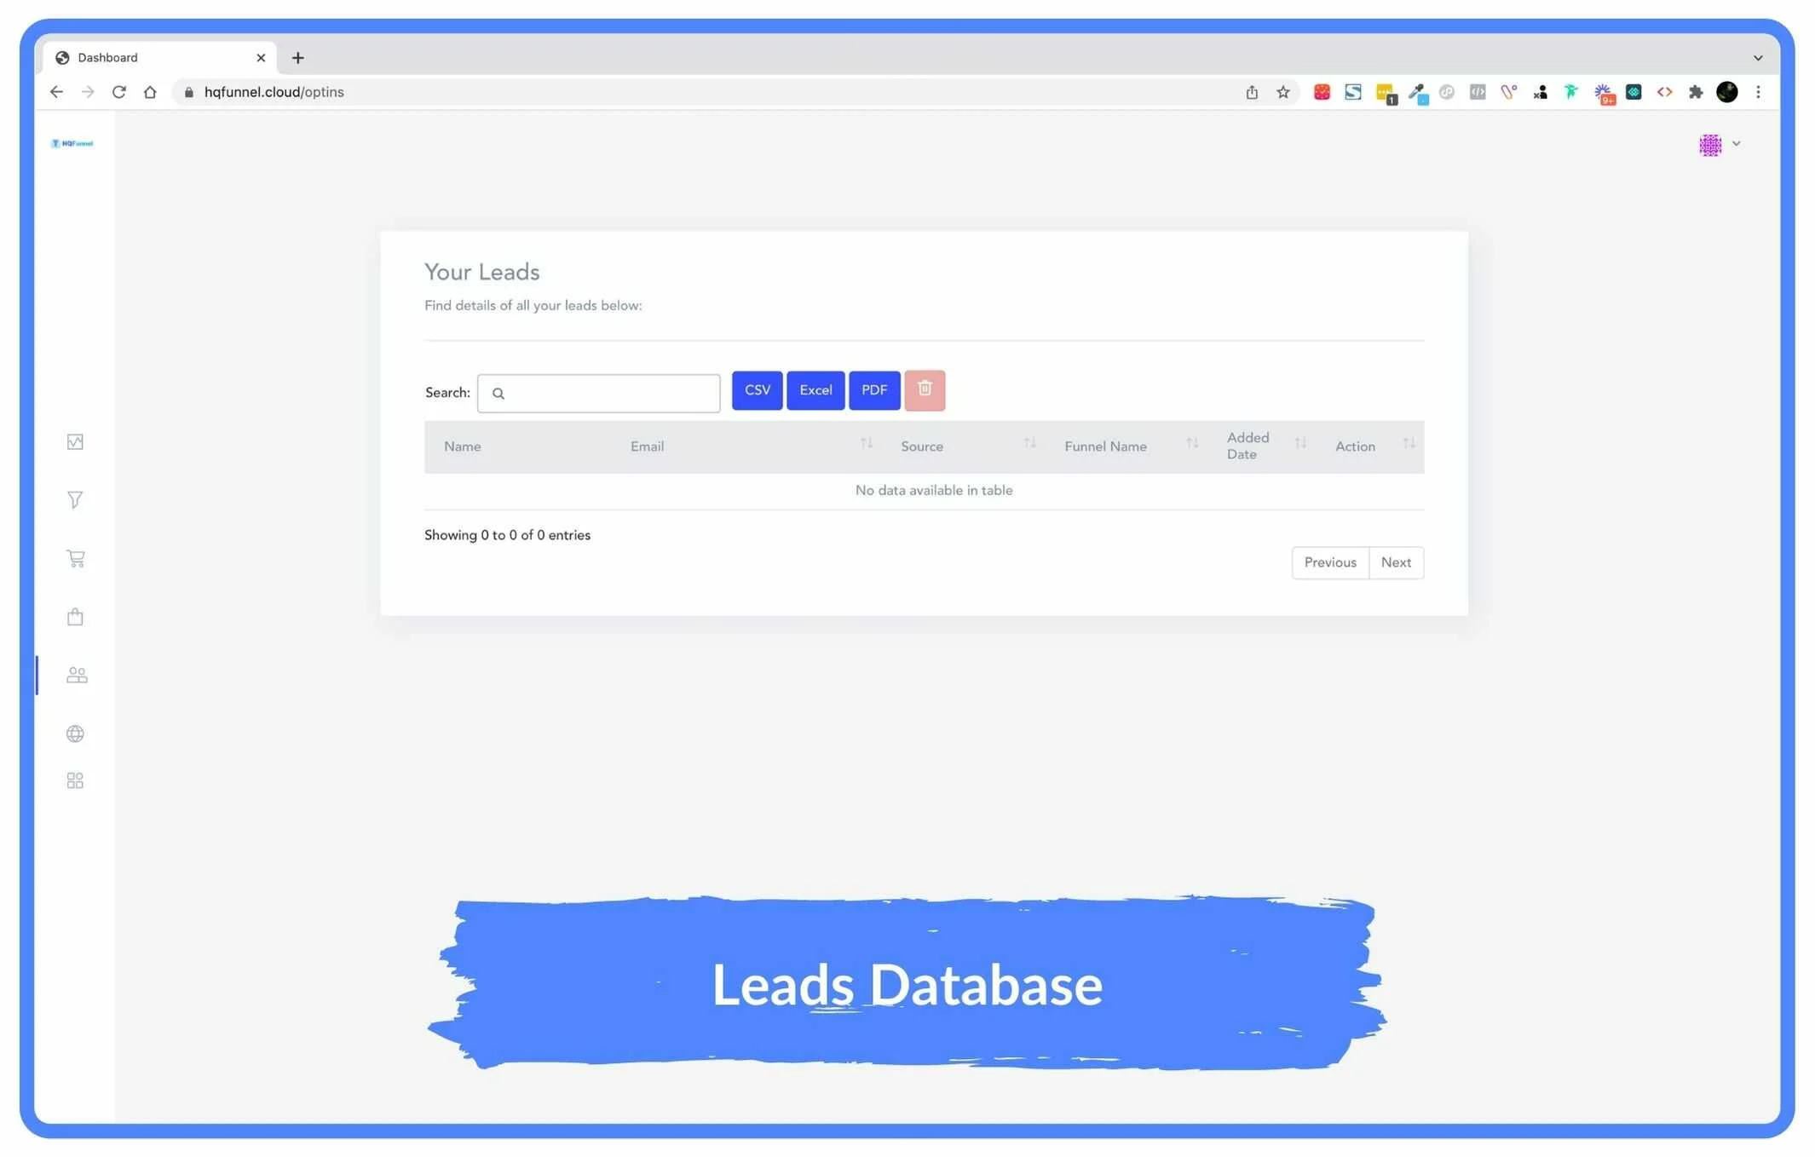Open the globe domains sidebar icon
1815x1157 pixels.
(75, 734)
